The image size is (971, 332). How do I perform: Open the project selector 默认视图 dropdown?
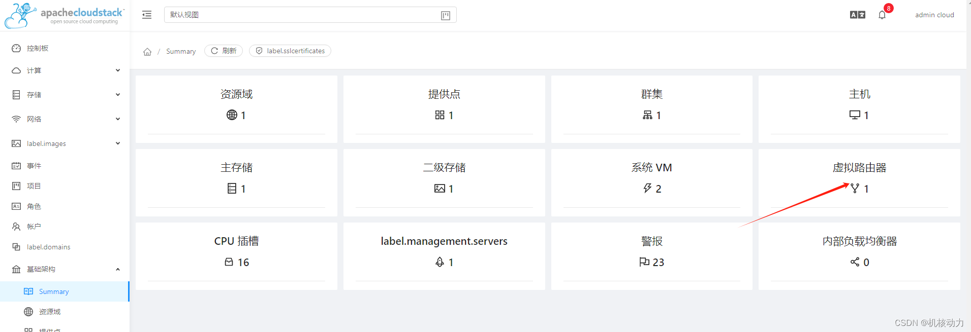pyautogui.click(x=310, y=15)
